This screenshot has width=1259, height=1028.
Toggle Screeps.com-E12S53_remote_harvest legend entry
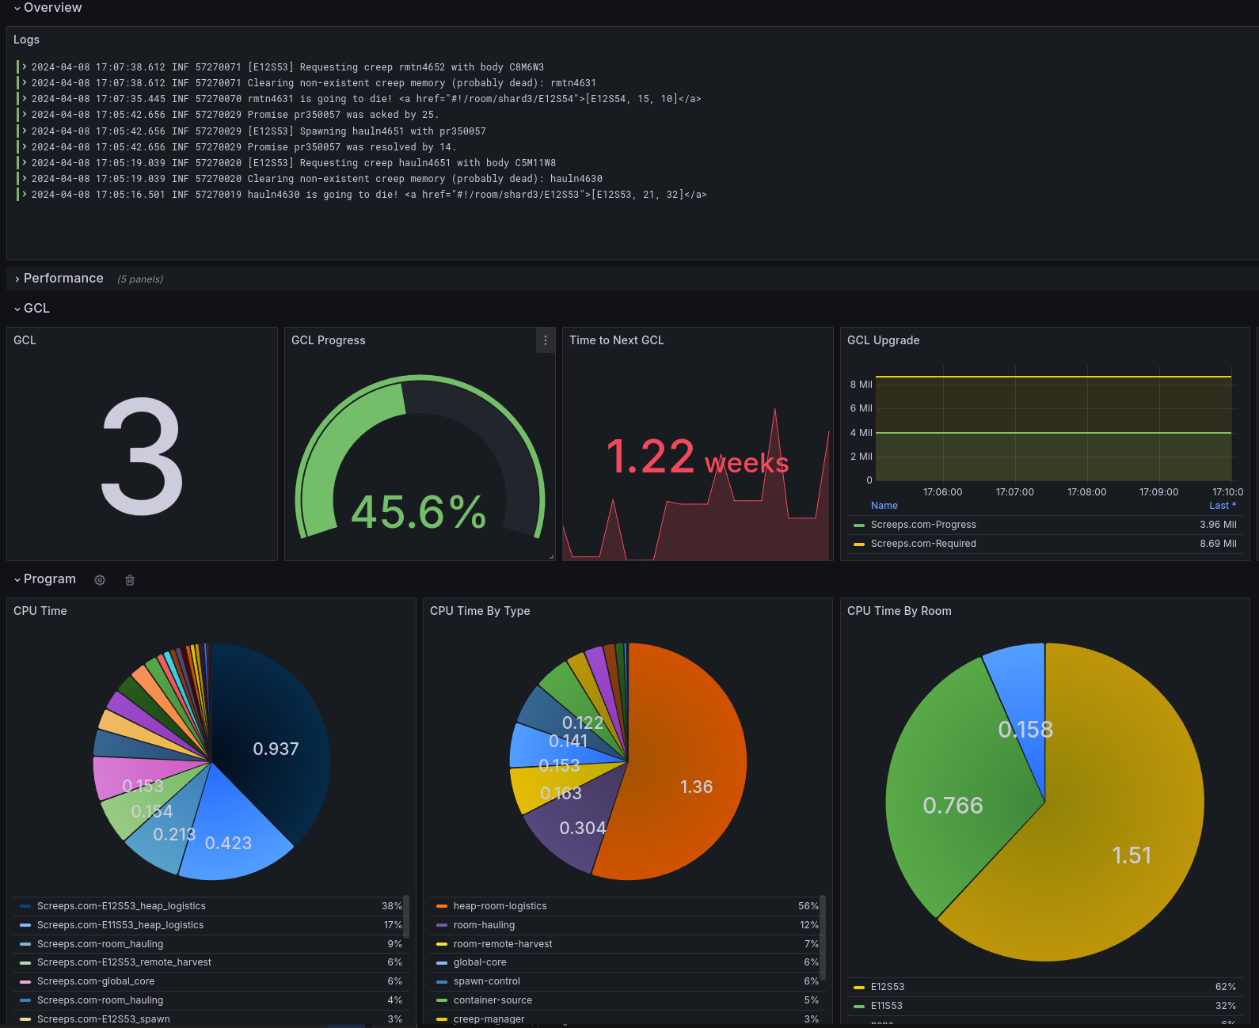point(124,962)
